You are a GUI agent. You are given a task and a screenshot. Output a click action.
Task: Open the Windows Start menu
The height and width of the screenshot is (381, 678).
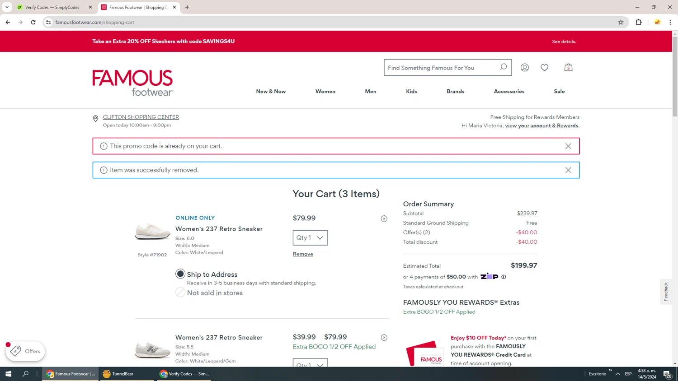[8, 374]
